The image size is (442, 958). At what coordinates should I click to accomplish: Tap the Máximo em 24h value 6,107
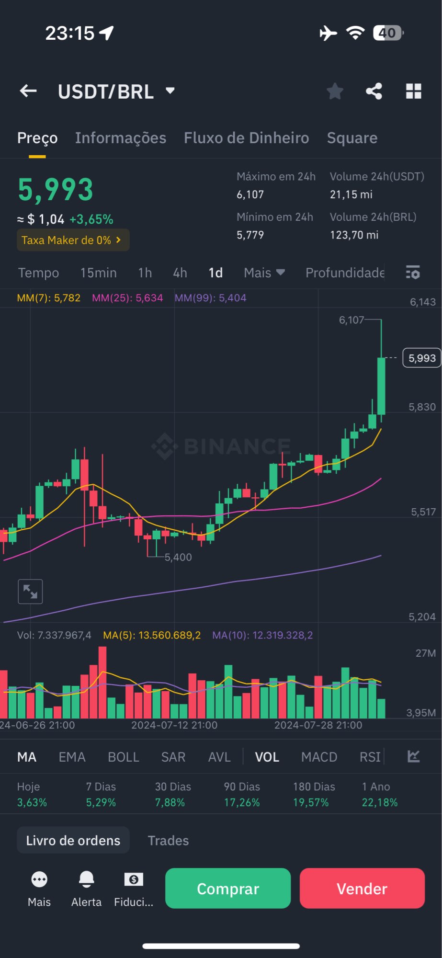[x=250, y=194]
